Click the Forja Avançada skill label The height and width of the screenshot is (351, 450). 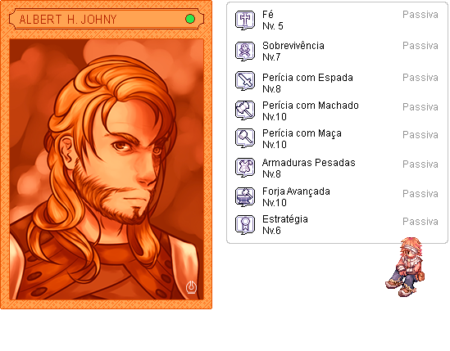296,191
